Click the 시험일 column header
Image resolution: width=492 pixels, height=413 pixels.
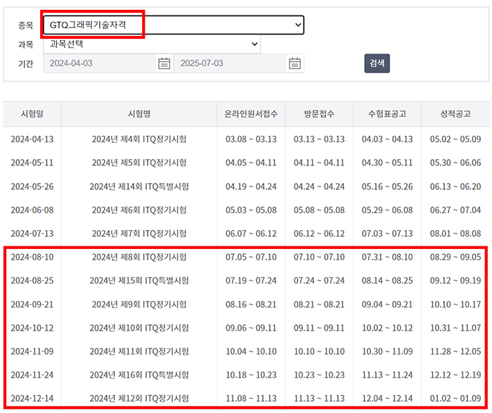click(32, 114)
